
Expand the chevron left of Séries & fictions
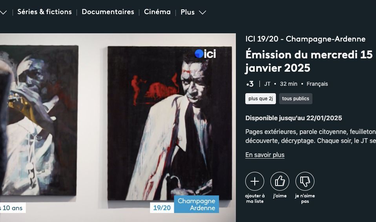click(x=3, y=12)
